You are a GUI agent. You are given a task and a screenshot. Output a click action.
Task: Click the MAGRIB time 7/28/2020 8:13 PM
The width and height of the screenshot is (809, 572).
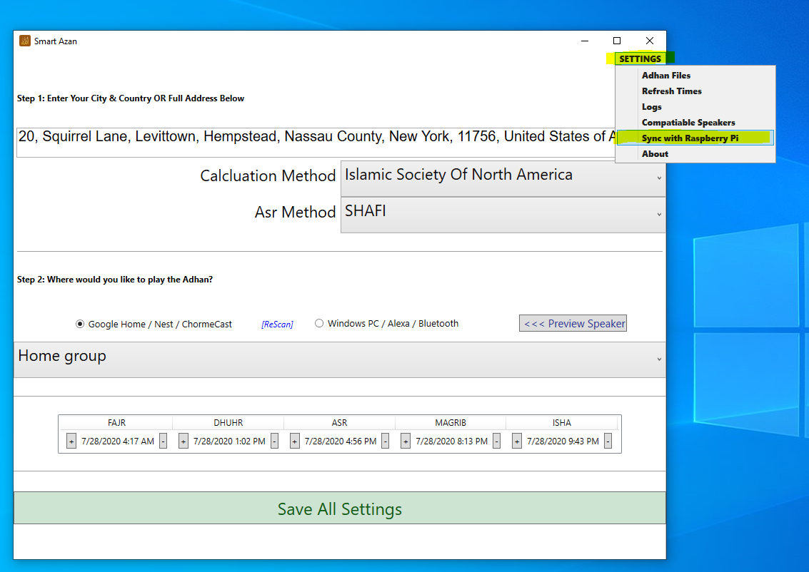(451, 441)
